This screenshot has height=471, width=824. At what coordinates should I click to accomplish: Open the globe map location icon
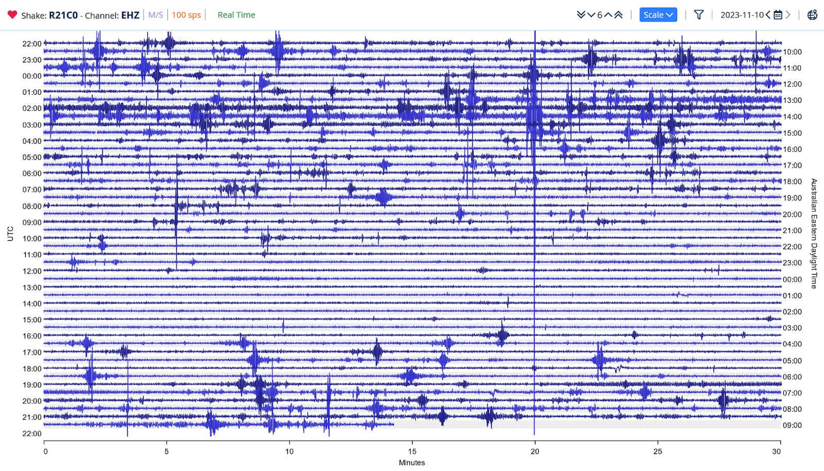click(812, 15)
